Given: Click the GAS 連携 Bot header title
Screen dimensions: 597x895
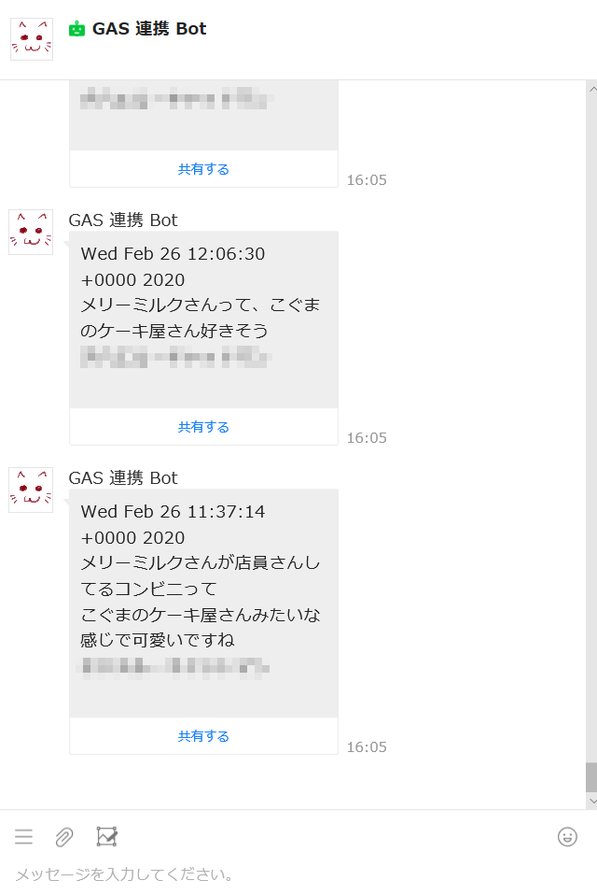Looking at the screenshot, I should [149, 29].
